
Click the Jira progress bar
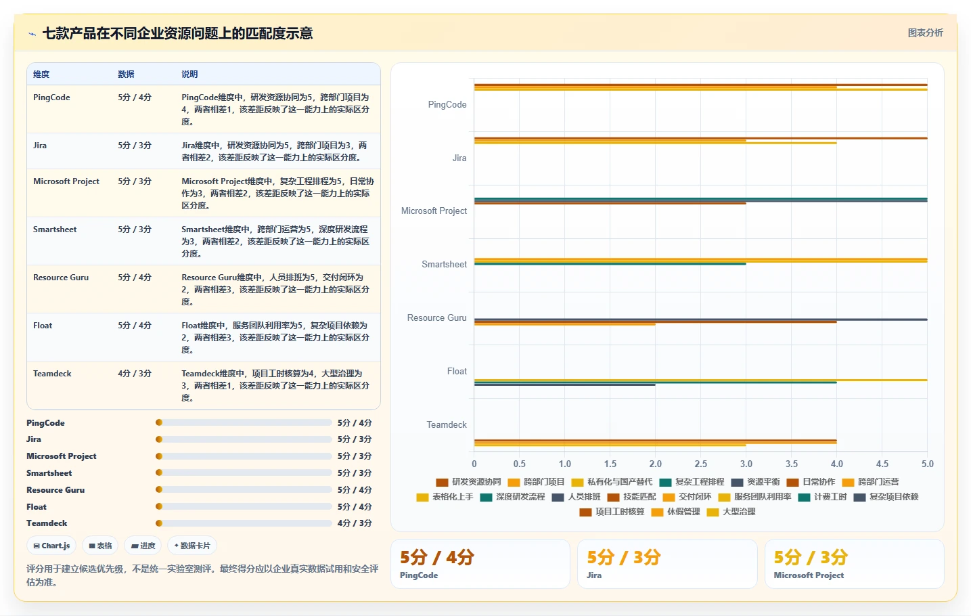244,439
